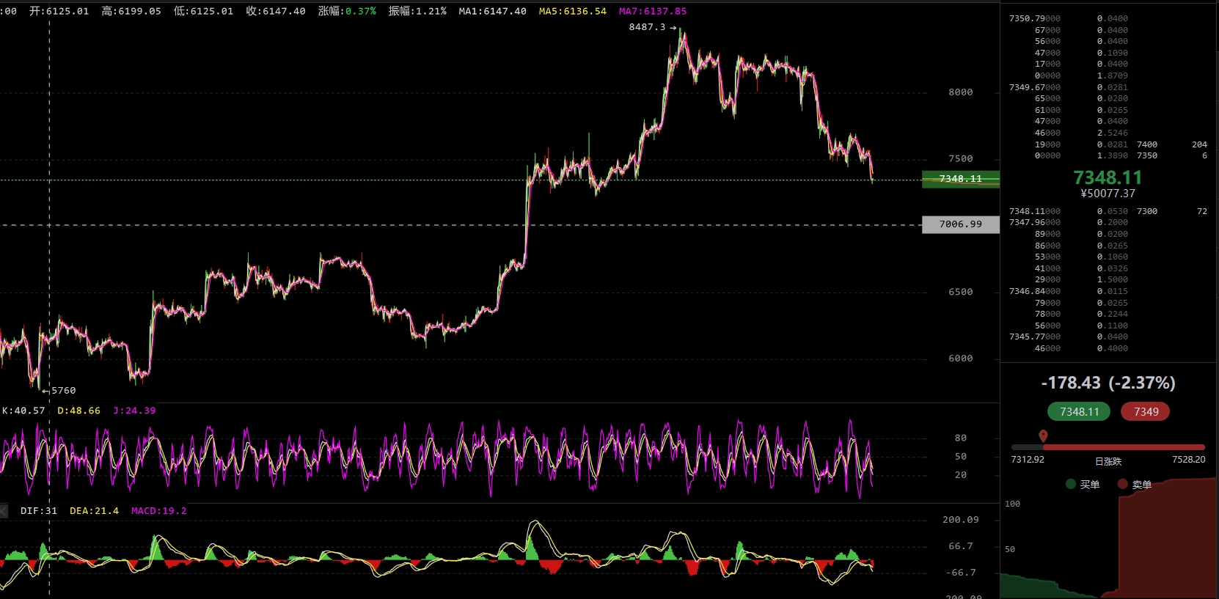This screenshot has width=1219, height=599.
Task: Click the green 7348.11 price tag on axis
Action: (x=961, y=179)
